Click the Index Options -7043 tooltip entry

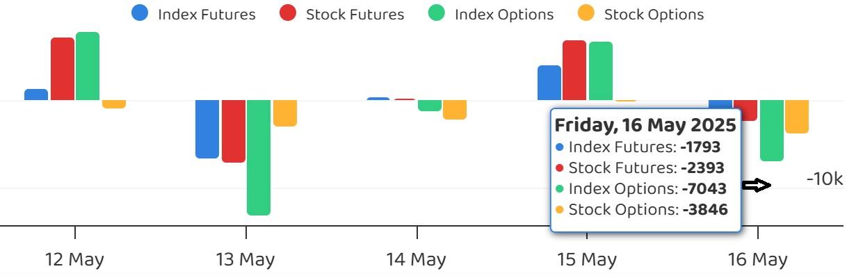point(641,188)
